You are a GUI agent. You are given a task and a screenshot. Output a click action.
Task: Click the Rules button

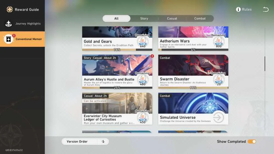(244, 9)
